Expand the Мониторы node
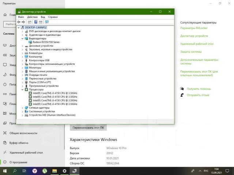The height and width of the screenshot is (175, 234). click(x=22, y=68)
